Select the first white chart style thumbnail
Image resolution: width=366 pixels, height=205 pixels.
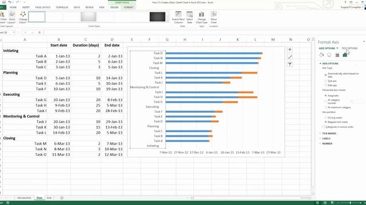coord(37,17)
